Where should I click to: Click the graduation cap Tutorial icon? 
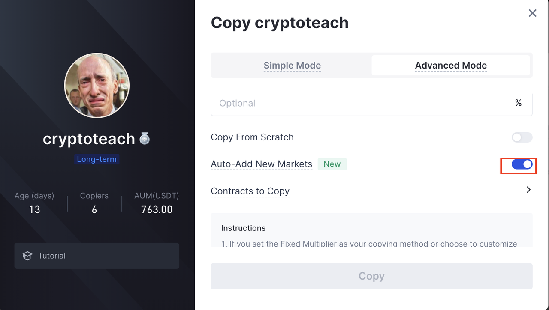pyautogui.click(x=27, y=256)
